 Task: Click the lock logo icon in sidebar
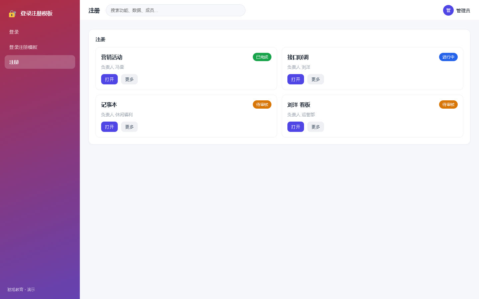pyautogui.click(x=12, y=14)
